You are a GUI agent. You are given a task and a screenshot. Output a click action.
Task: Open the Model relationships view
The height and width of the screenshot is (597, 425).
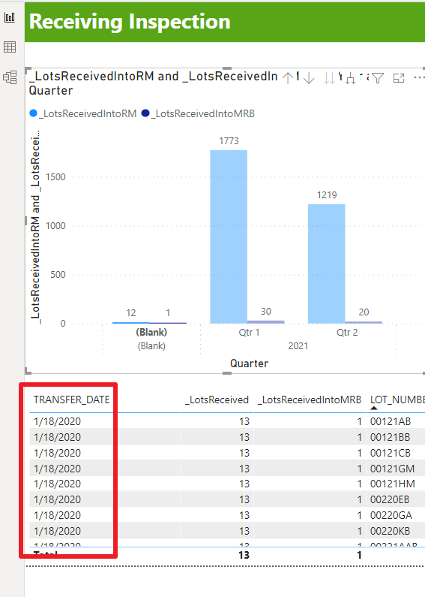10,77
